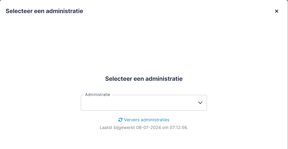Click the down arrow icon in the Administratie field
The image size is (288, 149).
tap(200, 103)
